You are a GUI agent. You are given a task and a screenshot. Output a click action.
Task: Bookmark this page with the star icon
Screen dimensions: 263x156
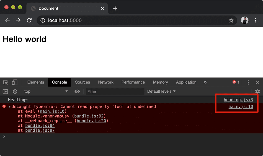pyautogui.click(x=231, y=20)
